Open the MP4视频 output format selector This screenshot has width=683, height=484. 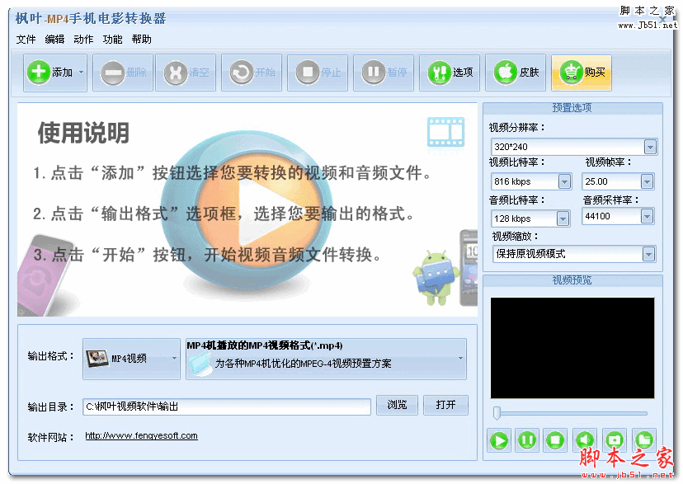point(131,359)
